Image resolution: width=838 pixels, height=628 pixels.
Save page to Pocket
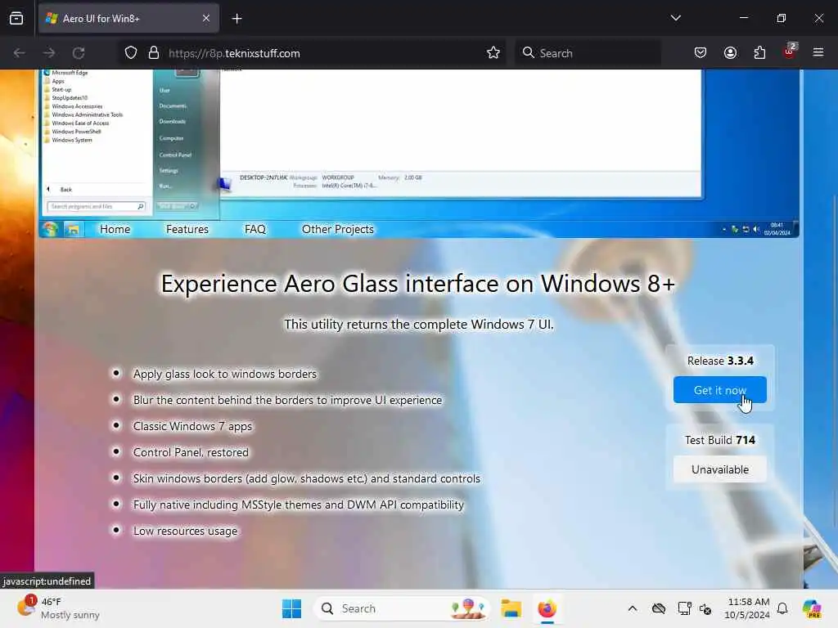tap(701, 53)
